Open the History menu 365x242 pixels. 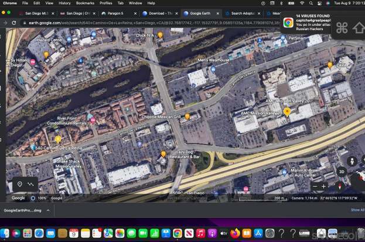(64, 4)
